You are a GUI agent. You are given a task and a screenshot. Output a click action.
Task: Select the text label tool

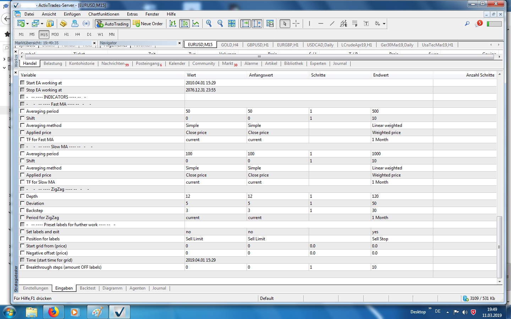point(366,24)
